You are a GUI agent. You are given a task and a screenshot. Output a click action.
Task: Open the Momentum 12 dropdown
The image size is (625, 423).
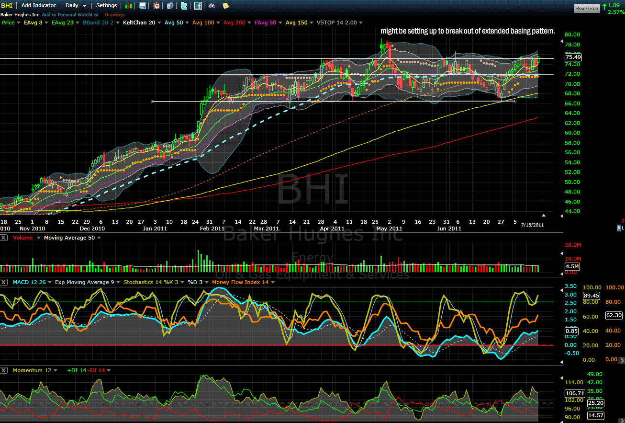56,370
